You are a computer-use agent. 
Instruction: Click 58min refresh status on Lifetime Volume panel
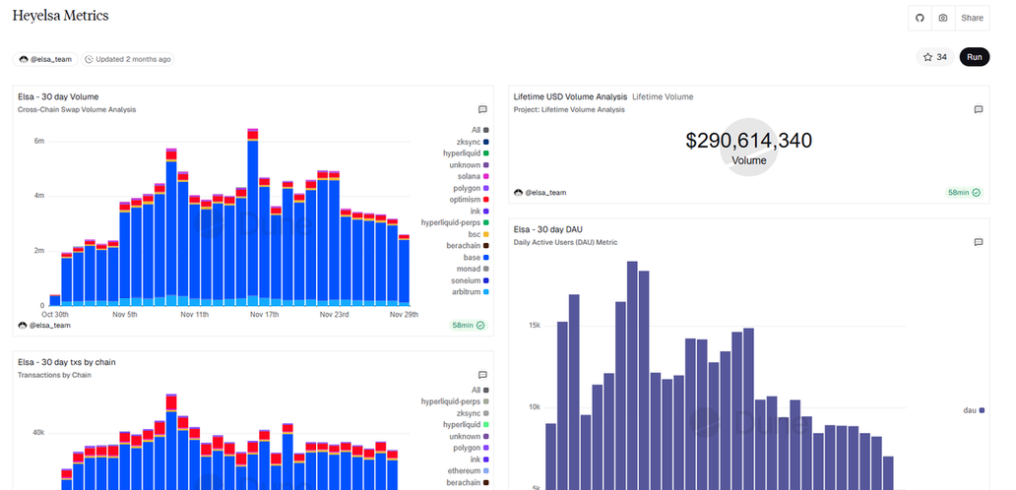click(x=964, y=192)
